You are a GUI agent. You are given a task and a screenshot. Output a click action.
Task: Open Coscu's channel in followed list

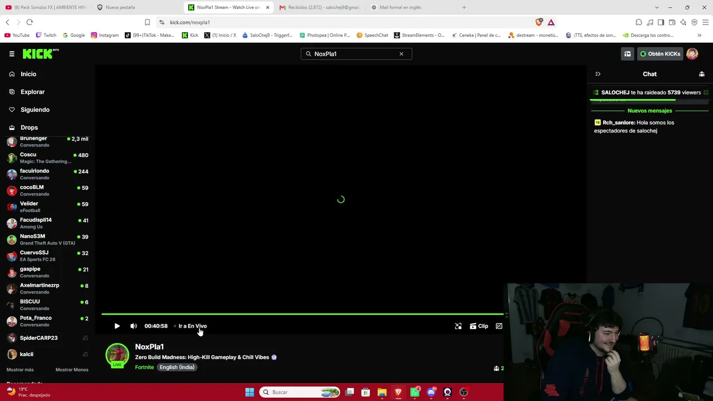click(47, 158)
